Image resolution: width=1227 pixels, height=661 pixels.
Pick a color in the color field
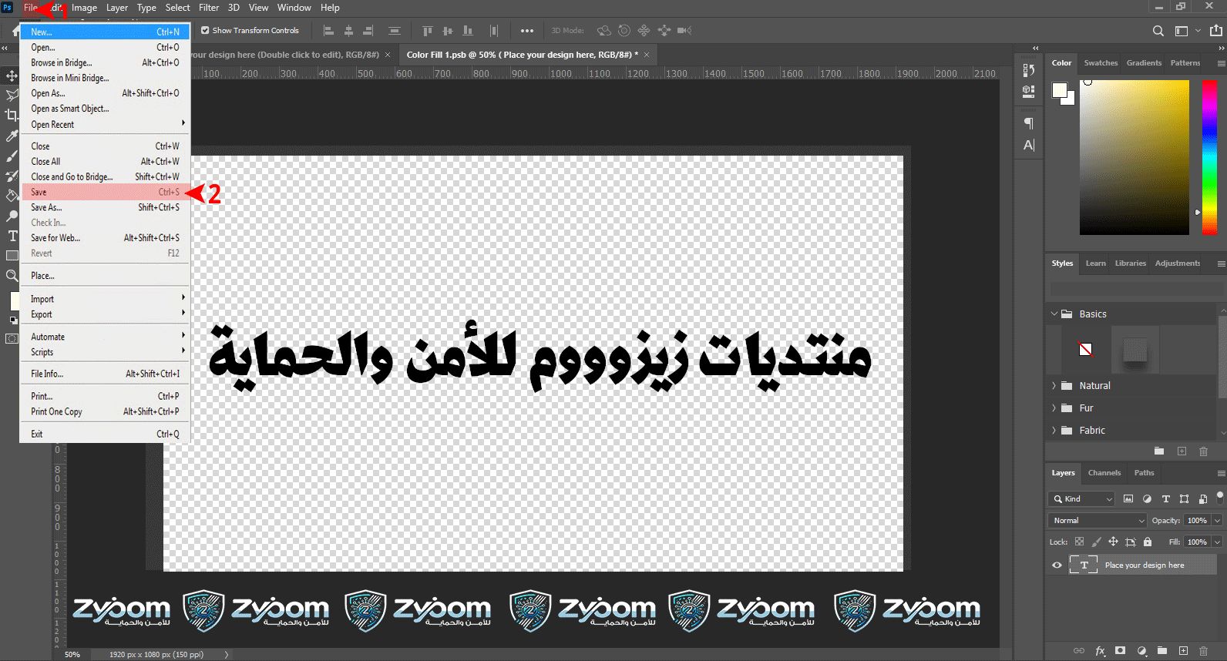point(1134,157)
